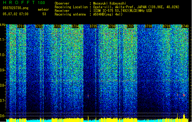Click the 'Receiving Location' field label
The height and width of the screenshot is (122, 192).
tap(71, 7)
